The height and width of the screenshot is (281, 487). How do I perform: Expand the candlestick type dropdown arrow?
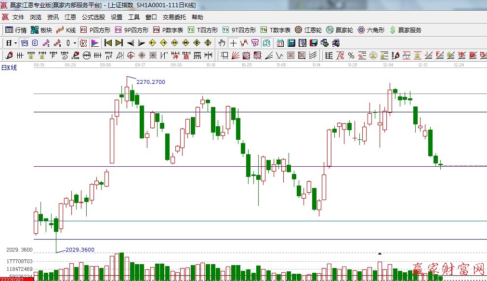click(74, 43)
